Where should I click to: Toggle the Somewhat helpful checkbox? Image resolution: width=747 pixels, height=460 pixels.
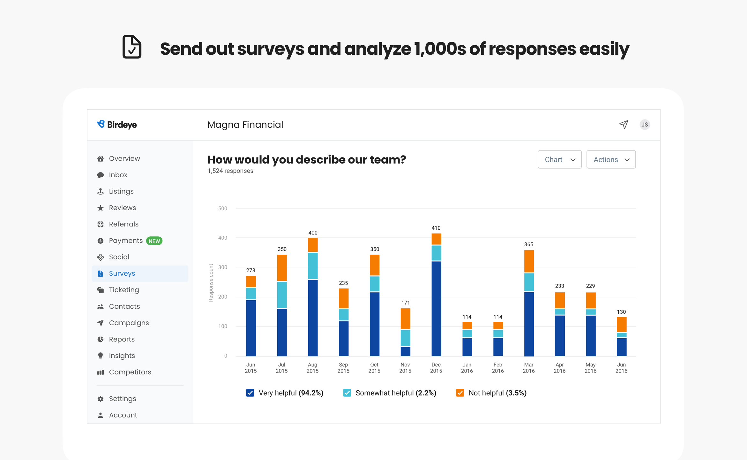347,393
